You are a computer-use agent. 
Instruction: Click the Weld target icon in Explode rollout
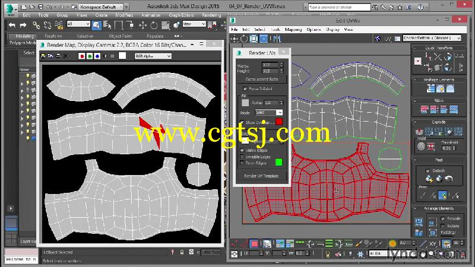pyautogui.click(x=421, y=147)
